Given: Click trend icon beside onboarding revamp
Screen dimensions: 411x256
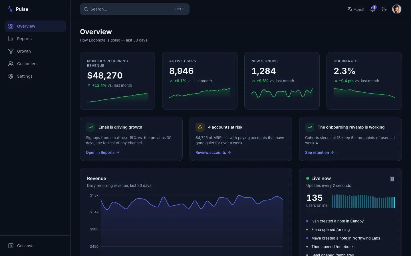Looking at the screenshot, I should click(310, 127).
